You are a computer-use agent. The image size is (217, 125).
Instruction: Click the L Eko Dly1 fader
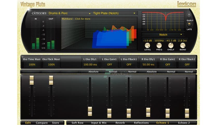(x=90, y=111)
